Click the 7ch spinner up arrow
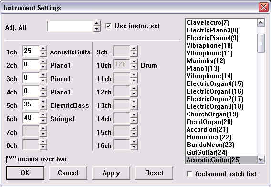Image resolution: width=271 pixels, height=187 pixels. tap(43, 128)
